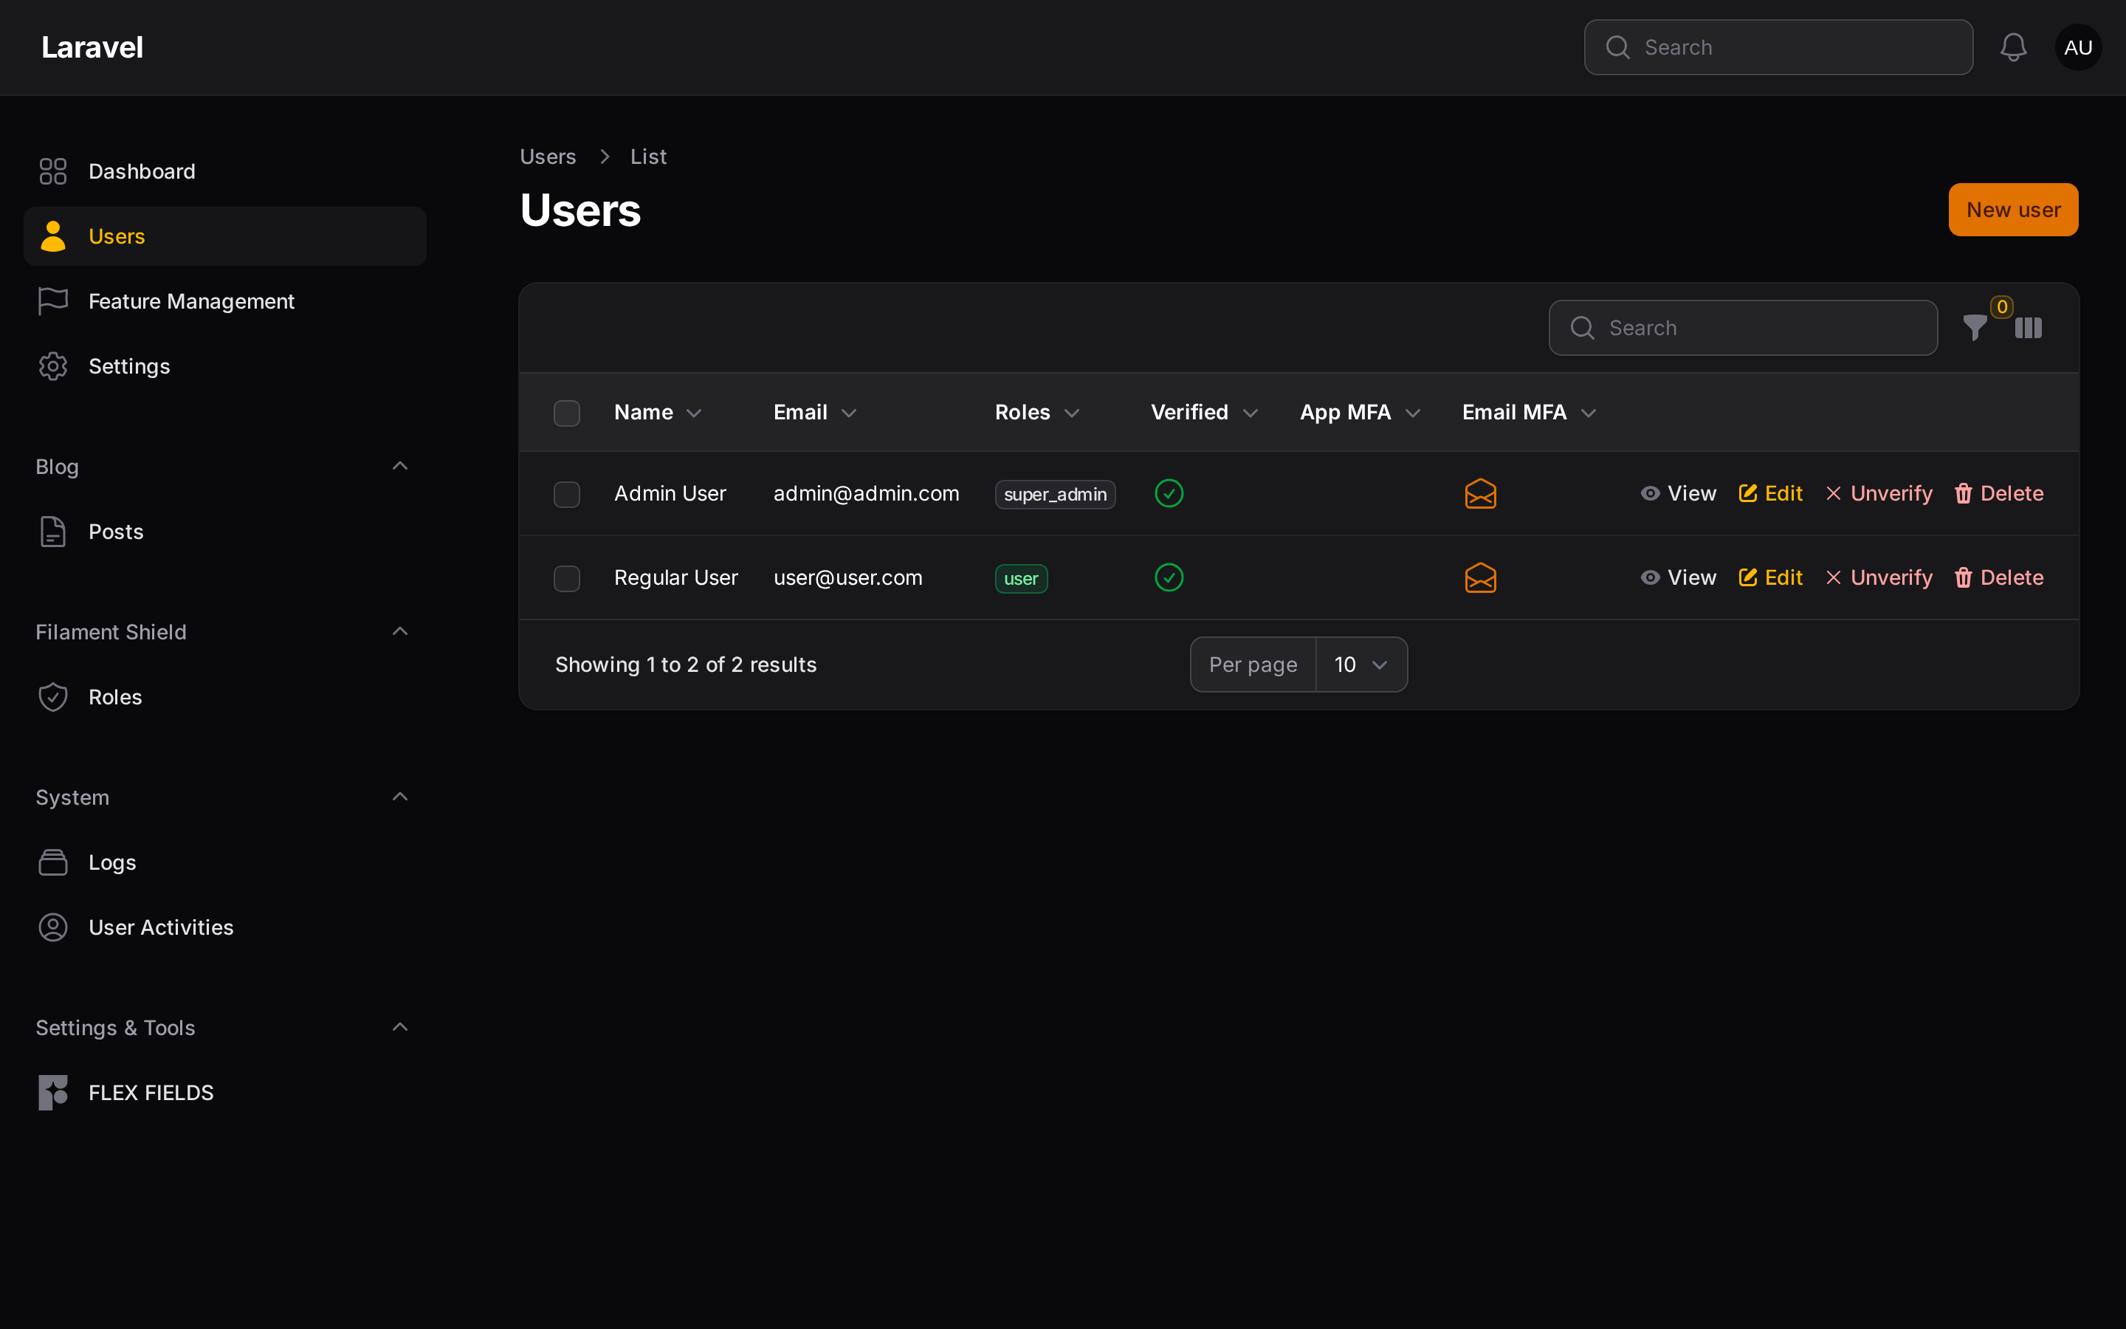2126x1329 pixels.
Task: Sort by the Email column
Action: [x=814, y=412]
